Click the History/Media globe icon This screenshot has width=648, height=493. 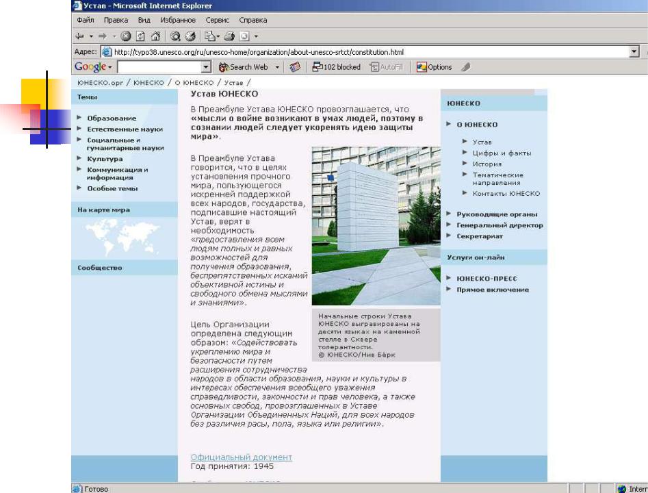coord(190,36)
